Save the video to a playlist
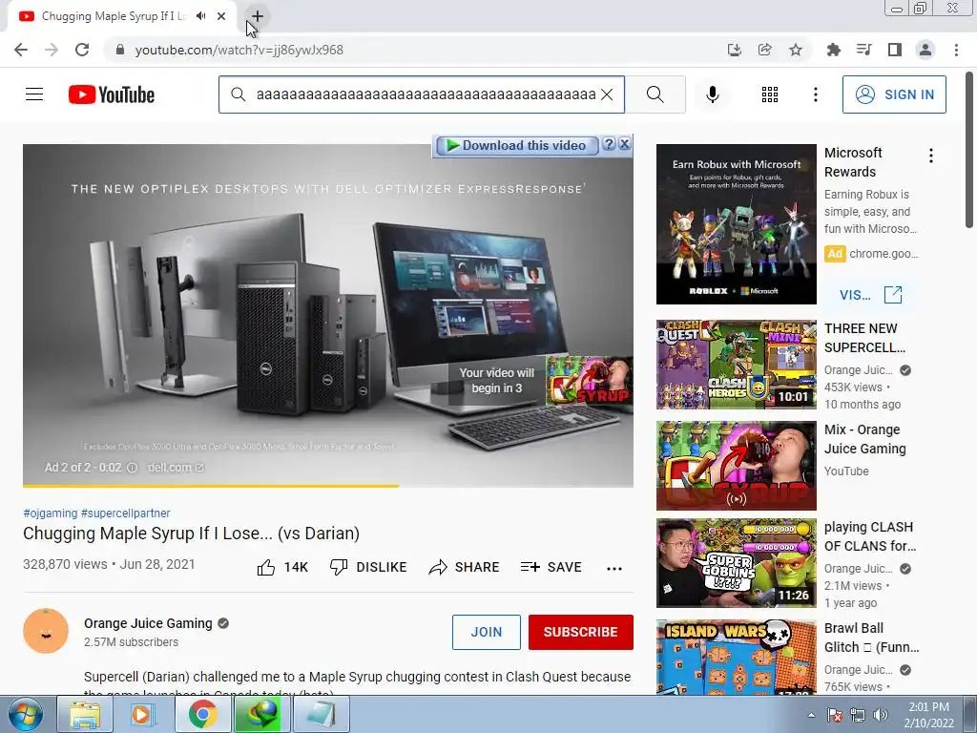The width and height of the screenshot is (977, 733). click(x=551, y=567)
